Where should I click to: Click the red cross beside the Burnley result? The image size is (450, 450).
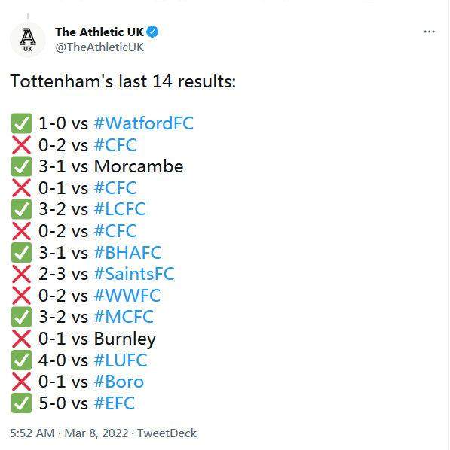(21, 339)
